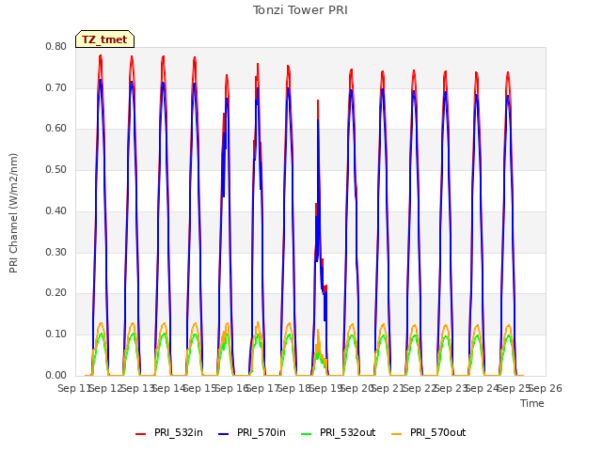Click the blue PRI_570in legend swatch
The height and width of the screenshot is (451, 602).
(x=224, y=433)
